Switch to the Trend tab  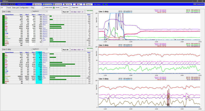click(x=8, y=8)
